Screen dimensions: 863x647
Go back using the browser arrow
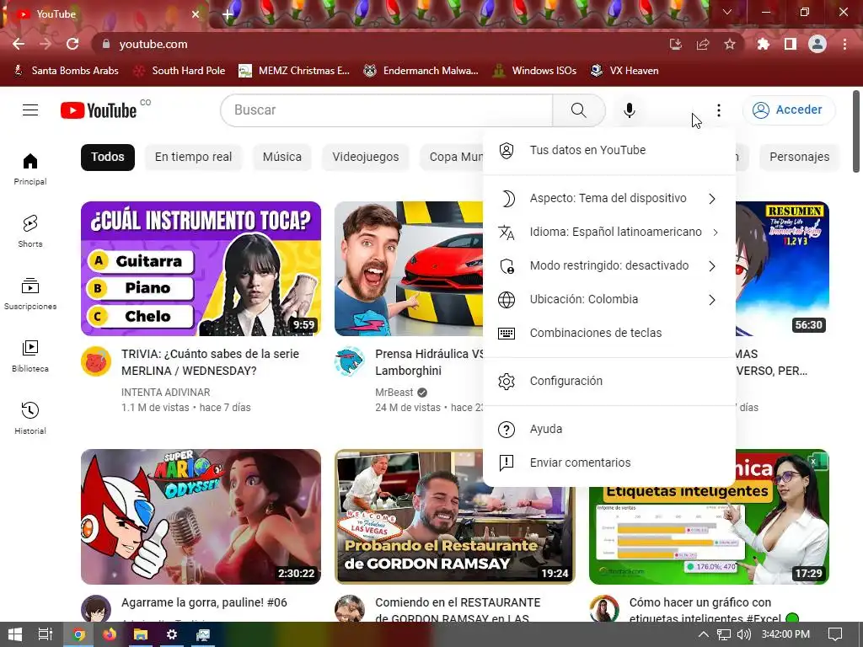click(x=19, y=44)
